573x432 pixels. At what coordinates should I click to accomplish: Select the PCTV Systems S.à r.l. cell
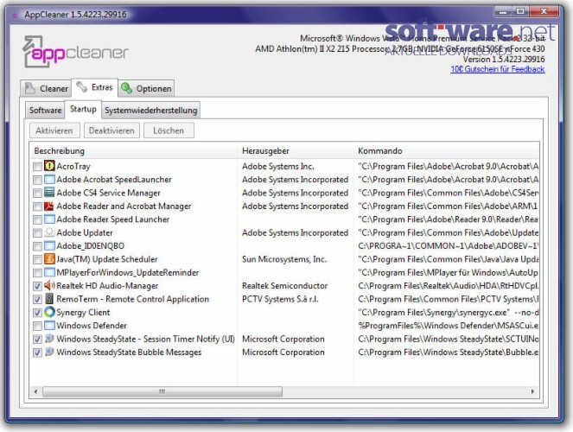280,299
